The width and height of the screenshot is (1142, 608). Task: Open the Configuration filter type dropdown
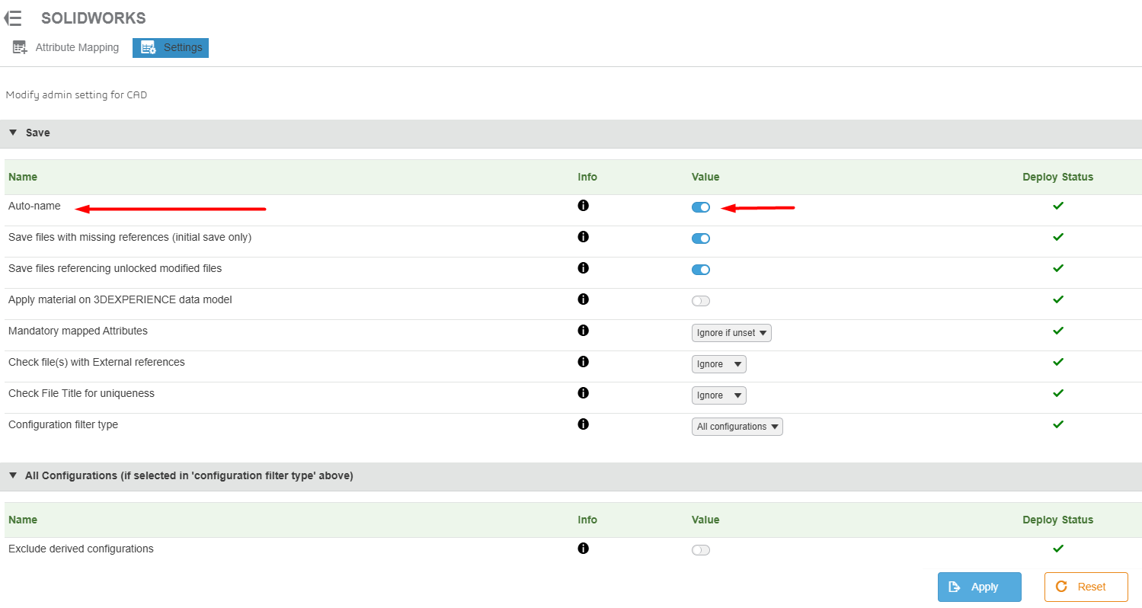tap(737, 427)
